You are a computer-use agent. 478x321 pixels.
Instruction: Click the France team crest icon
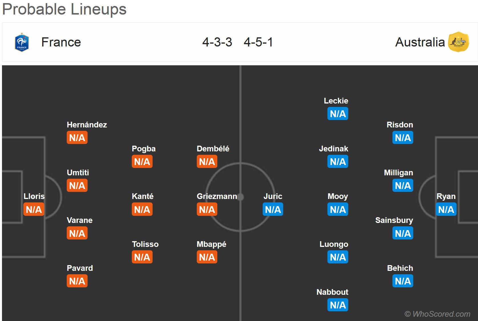22,42
